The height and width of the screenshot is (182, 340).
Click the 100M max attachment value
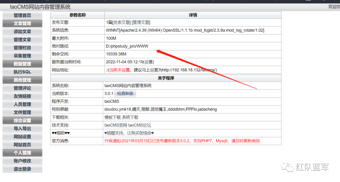pyautogui.click(x=111, y=38)
